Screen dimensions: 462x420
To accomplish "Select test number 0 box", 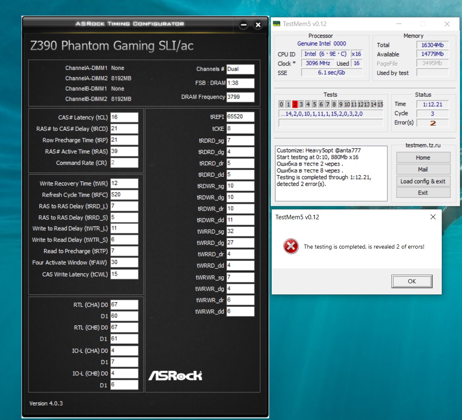I will click(x=282, y=104).
